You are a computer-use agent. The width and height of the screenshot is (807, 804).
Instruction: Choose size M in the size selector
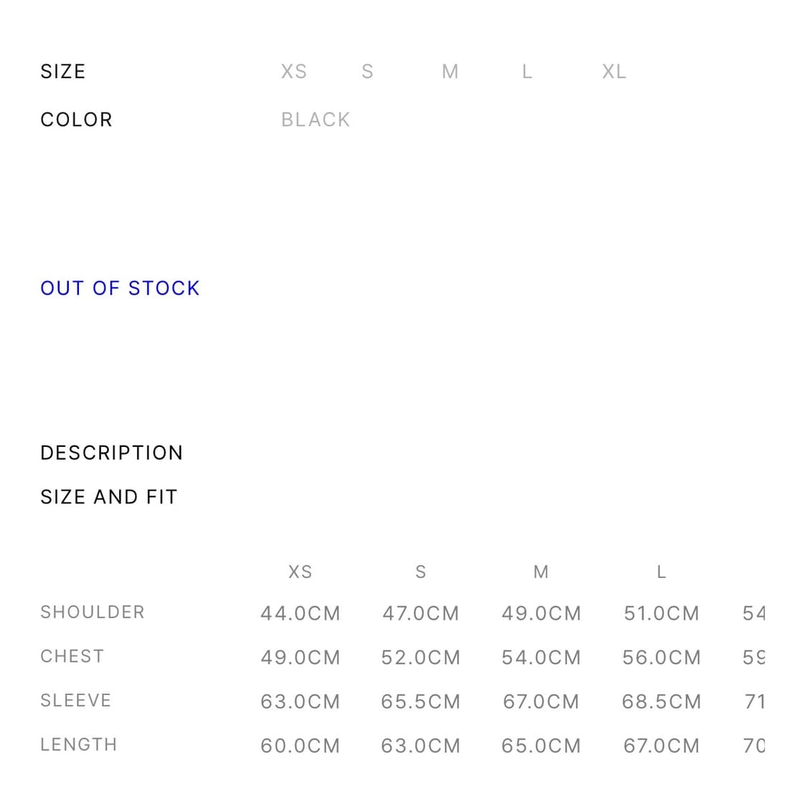(x=450, y=72)
